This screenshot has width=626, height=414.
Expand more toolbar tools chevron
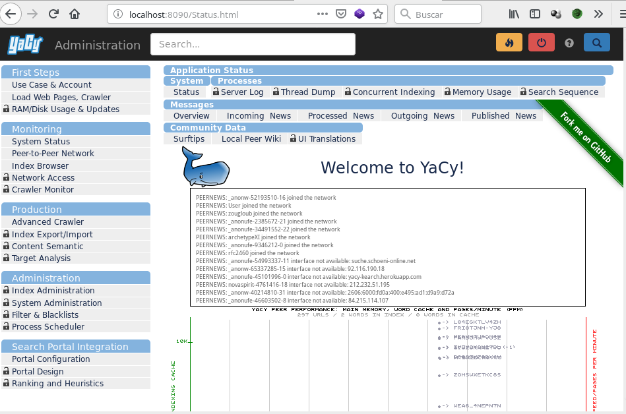tap(598, 14)
